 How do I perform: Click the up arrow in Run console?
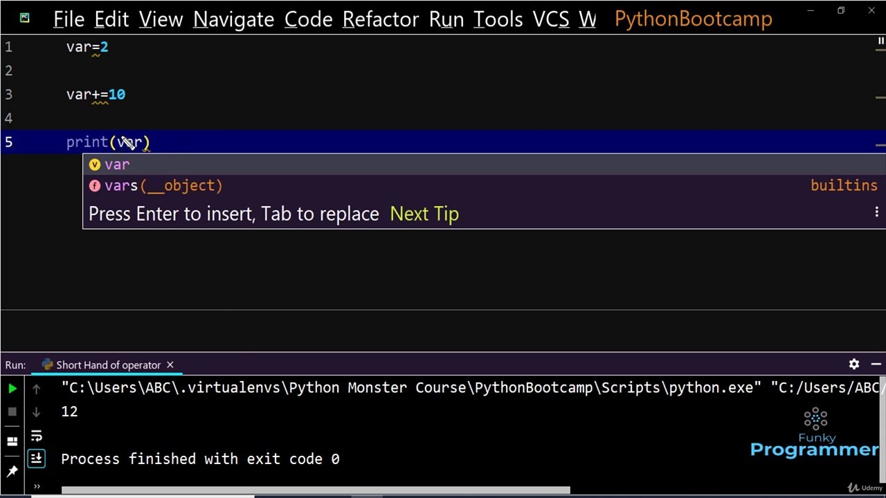[36, 389]
